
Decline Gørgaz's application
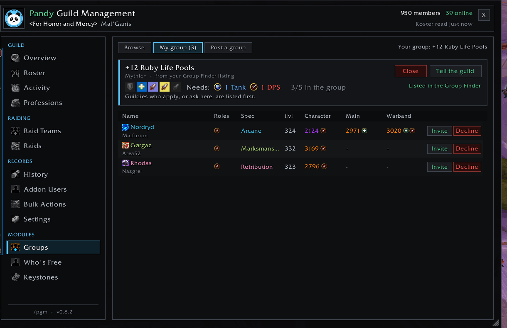tap(467, 148)
